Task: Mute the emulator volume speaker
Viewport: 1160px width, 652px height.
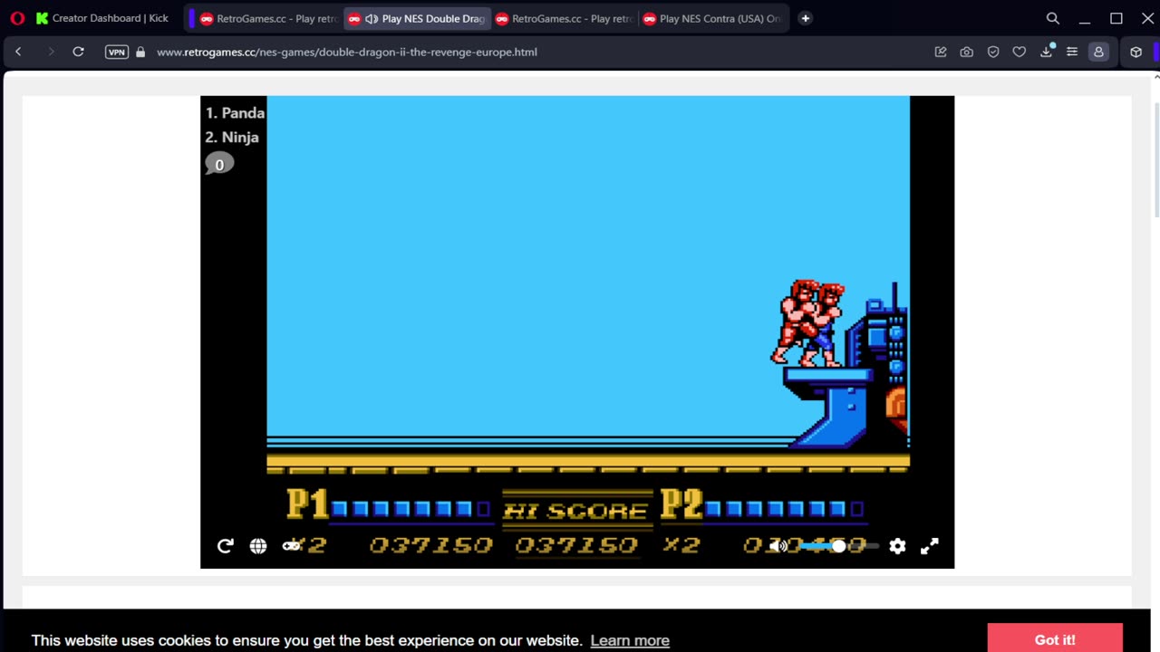Action: pyautogui.click(x=778, y=546)
